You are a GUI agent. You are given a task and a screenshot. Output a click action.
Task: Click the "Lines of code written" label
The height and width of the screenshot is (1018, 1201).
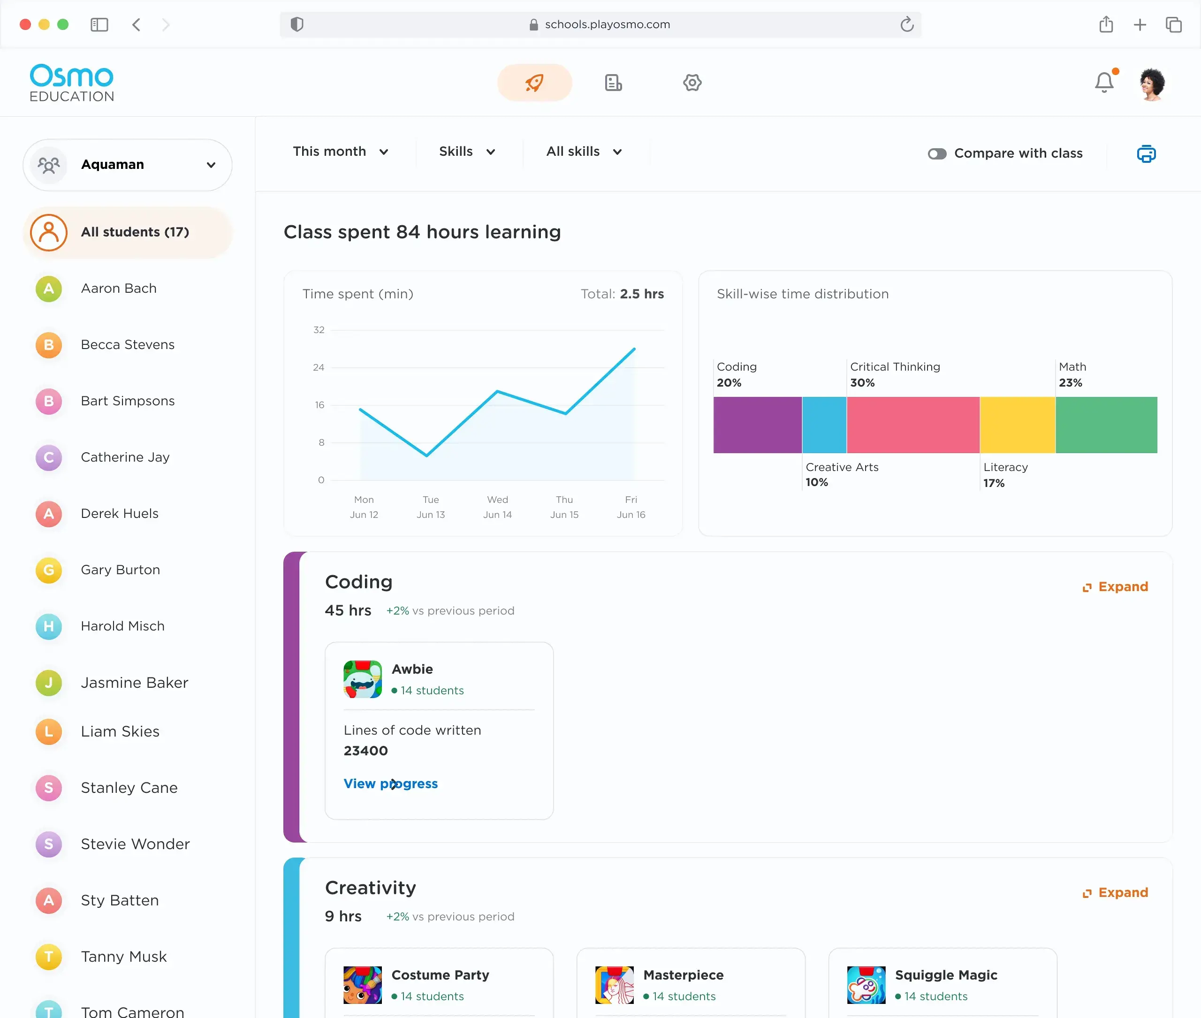tap(412, 730)
